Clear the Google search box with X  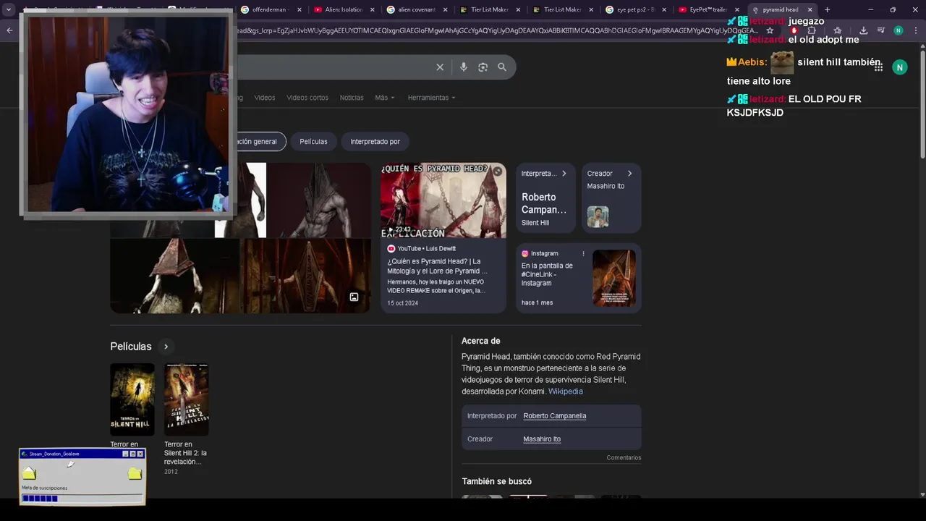coord(440,67)
